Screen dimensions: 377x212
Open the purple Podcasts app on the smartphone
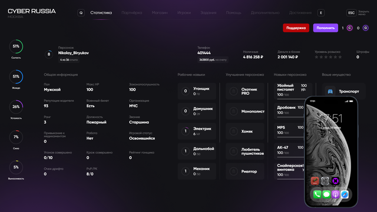pyautogui.click(x=335, y=194)
